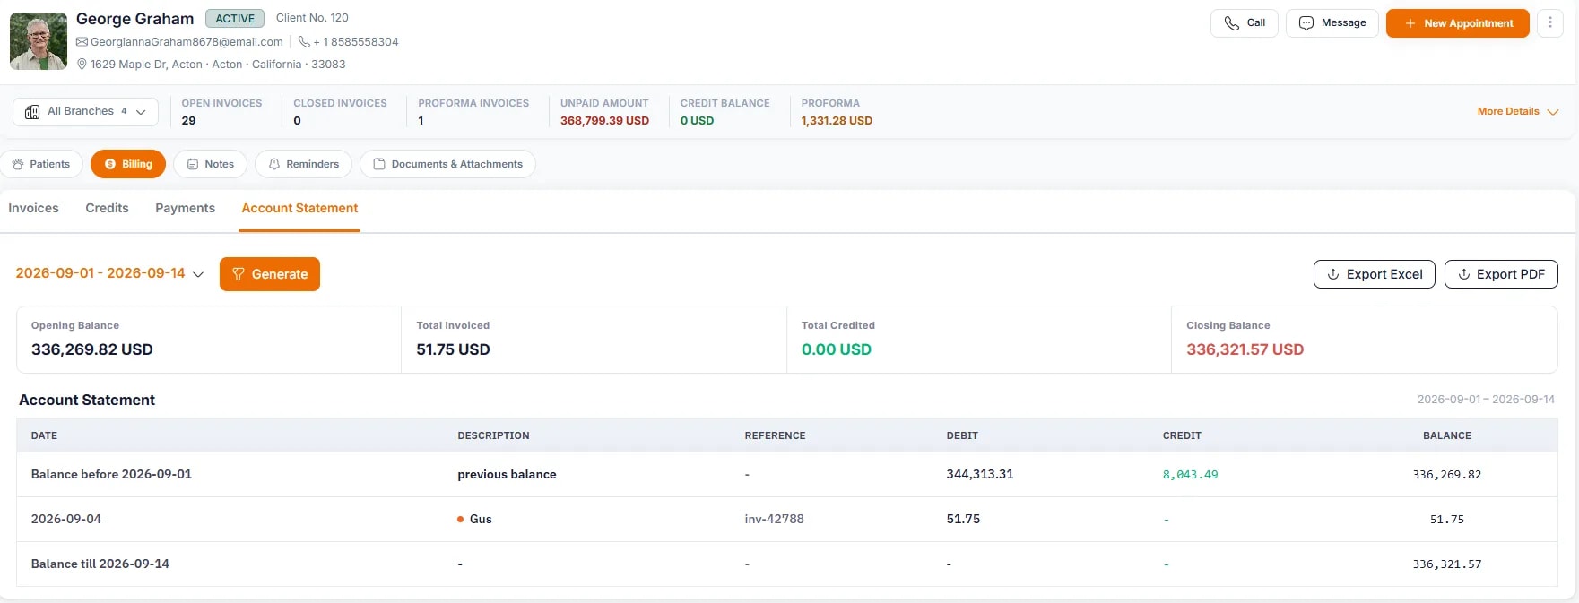Click the inv-42788 reference

774,519
